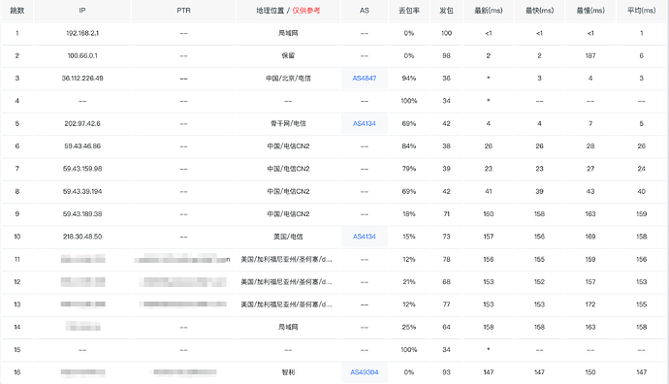669x384 pixels.
Task: Click the fastest value 39 in hop 8
Action: (x=540, y=191)
